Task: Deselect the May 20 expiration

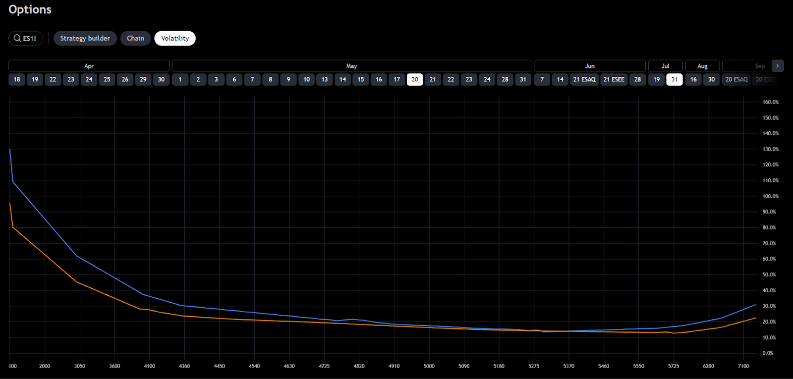Action: [x=414, y=79]
